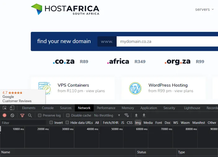Viewport: 218px width, 157px height.
Task: Filter requests by Fetch/XHR
Action: point(111,123)
